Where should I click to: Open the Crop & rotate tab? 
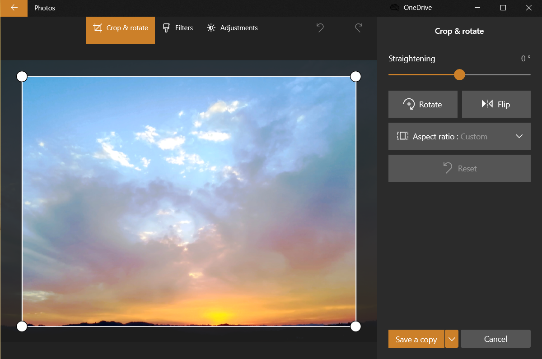click(121, 28)
